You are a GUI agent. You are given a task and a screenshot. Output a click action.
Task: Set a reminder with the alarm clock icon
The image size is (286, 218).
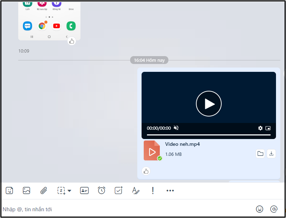coord(102,190)
